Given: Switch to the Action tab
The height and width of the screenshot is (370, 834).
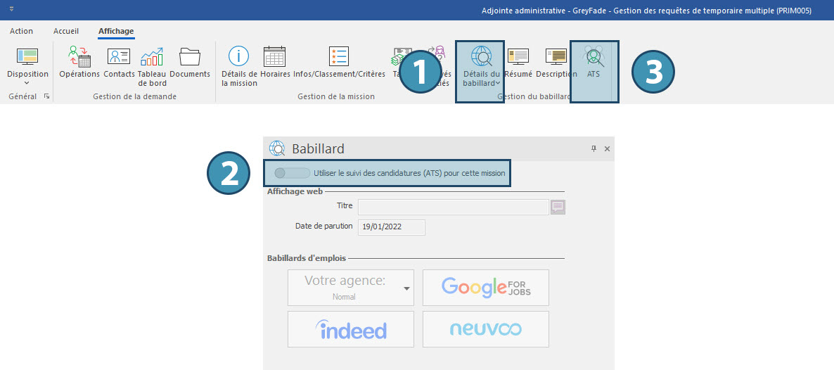Looking at the screenshot, I should point(21,31).
